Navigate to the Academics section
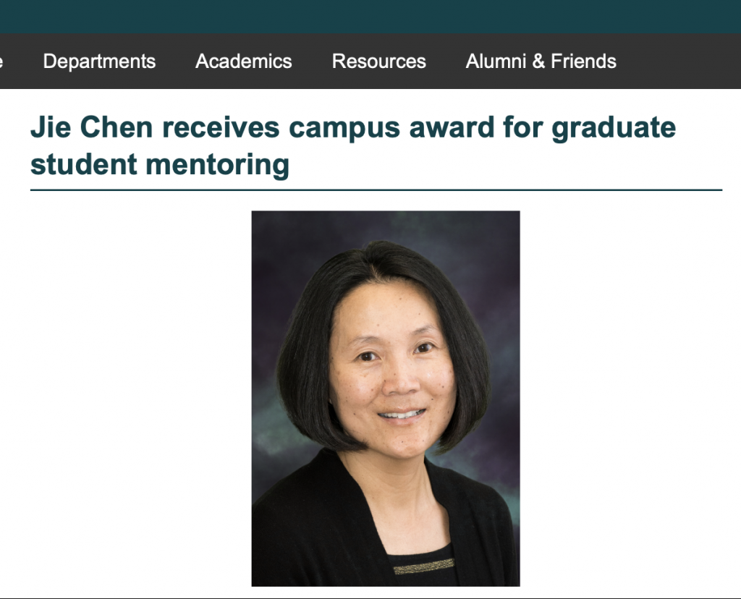741x599 pixels. [243, 61]
